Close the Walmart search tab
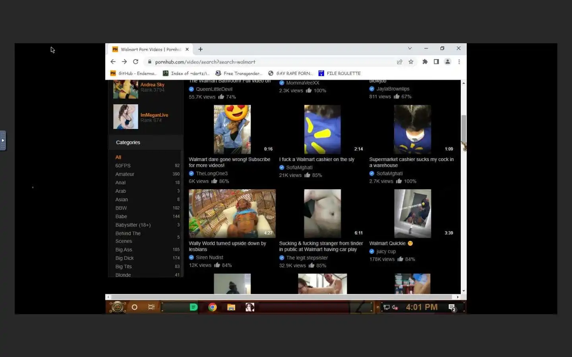 pos(187,49)
